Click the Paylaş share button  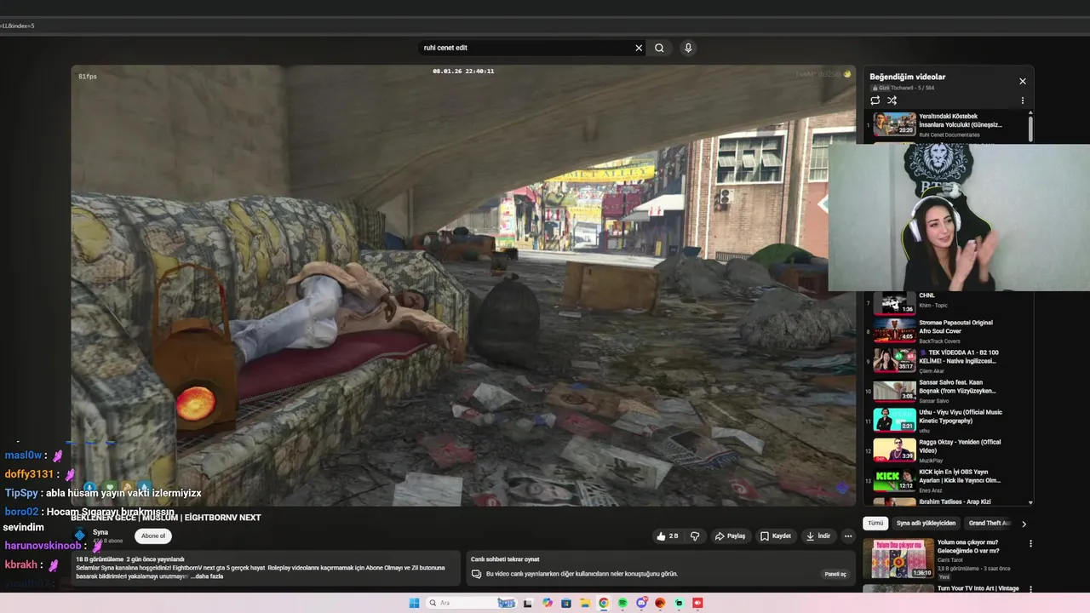click(730, 536)
